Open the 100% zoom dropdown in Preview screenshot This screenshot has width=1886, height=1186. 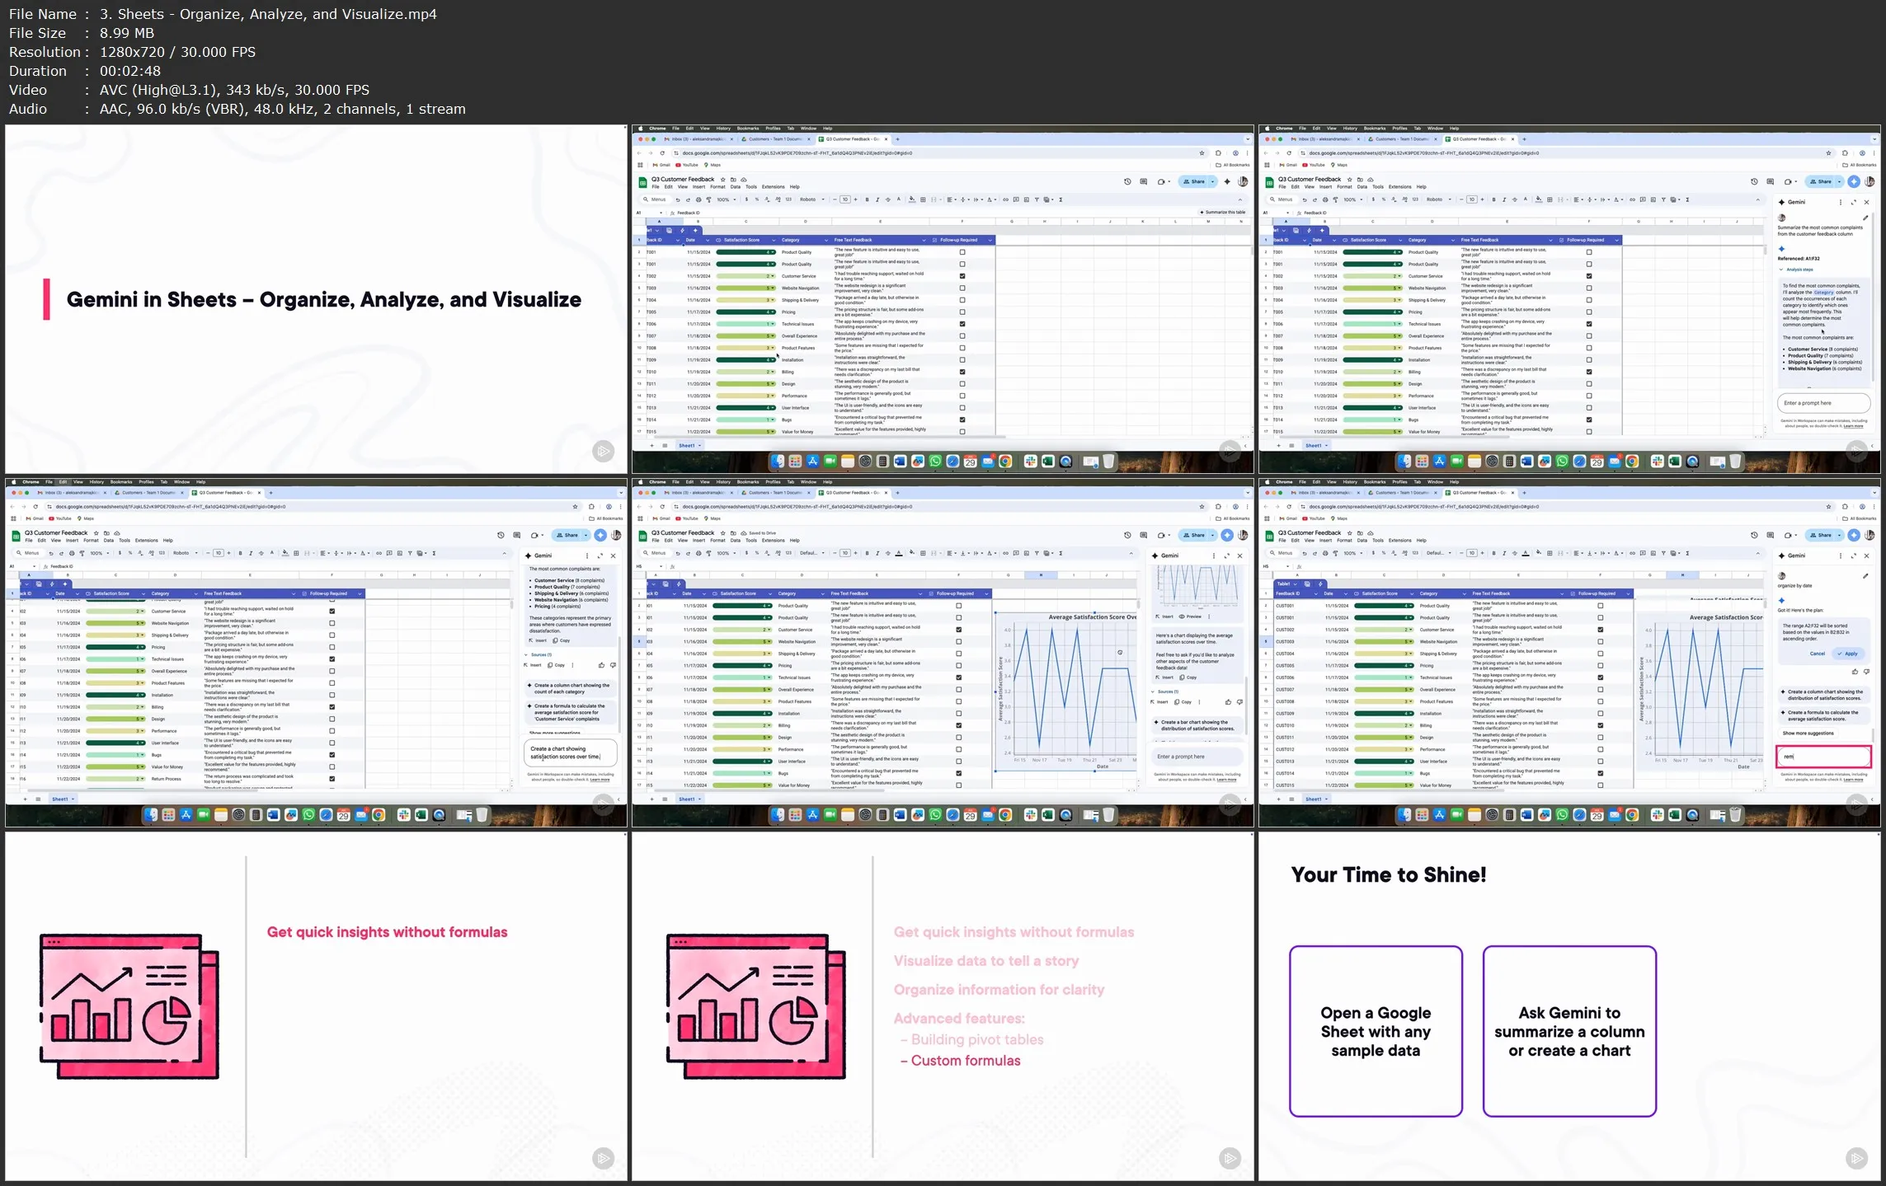727,553
